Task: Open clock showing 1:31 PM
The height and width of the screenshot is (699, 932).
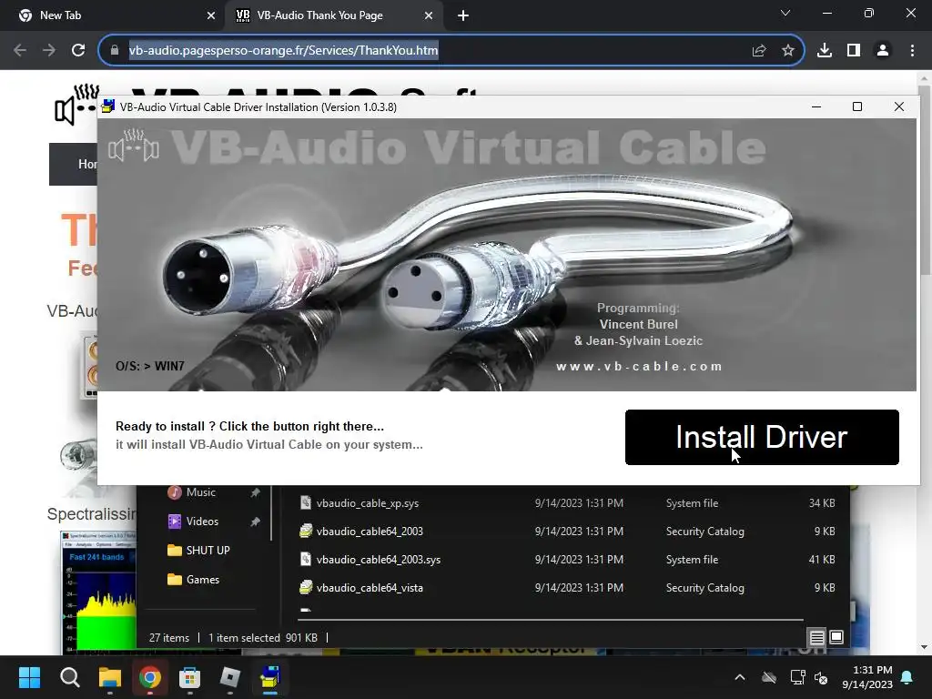Action: click(x=867, y=677)
